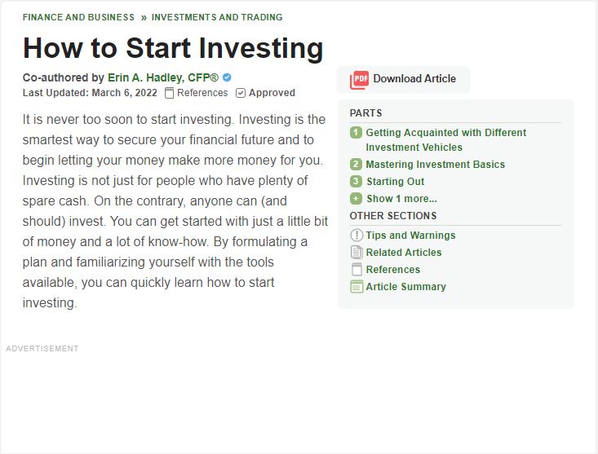This screenshot has width=598, height=454.
Task: Click the green number 1 part badge
Action: 356,133
